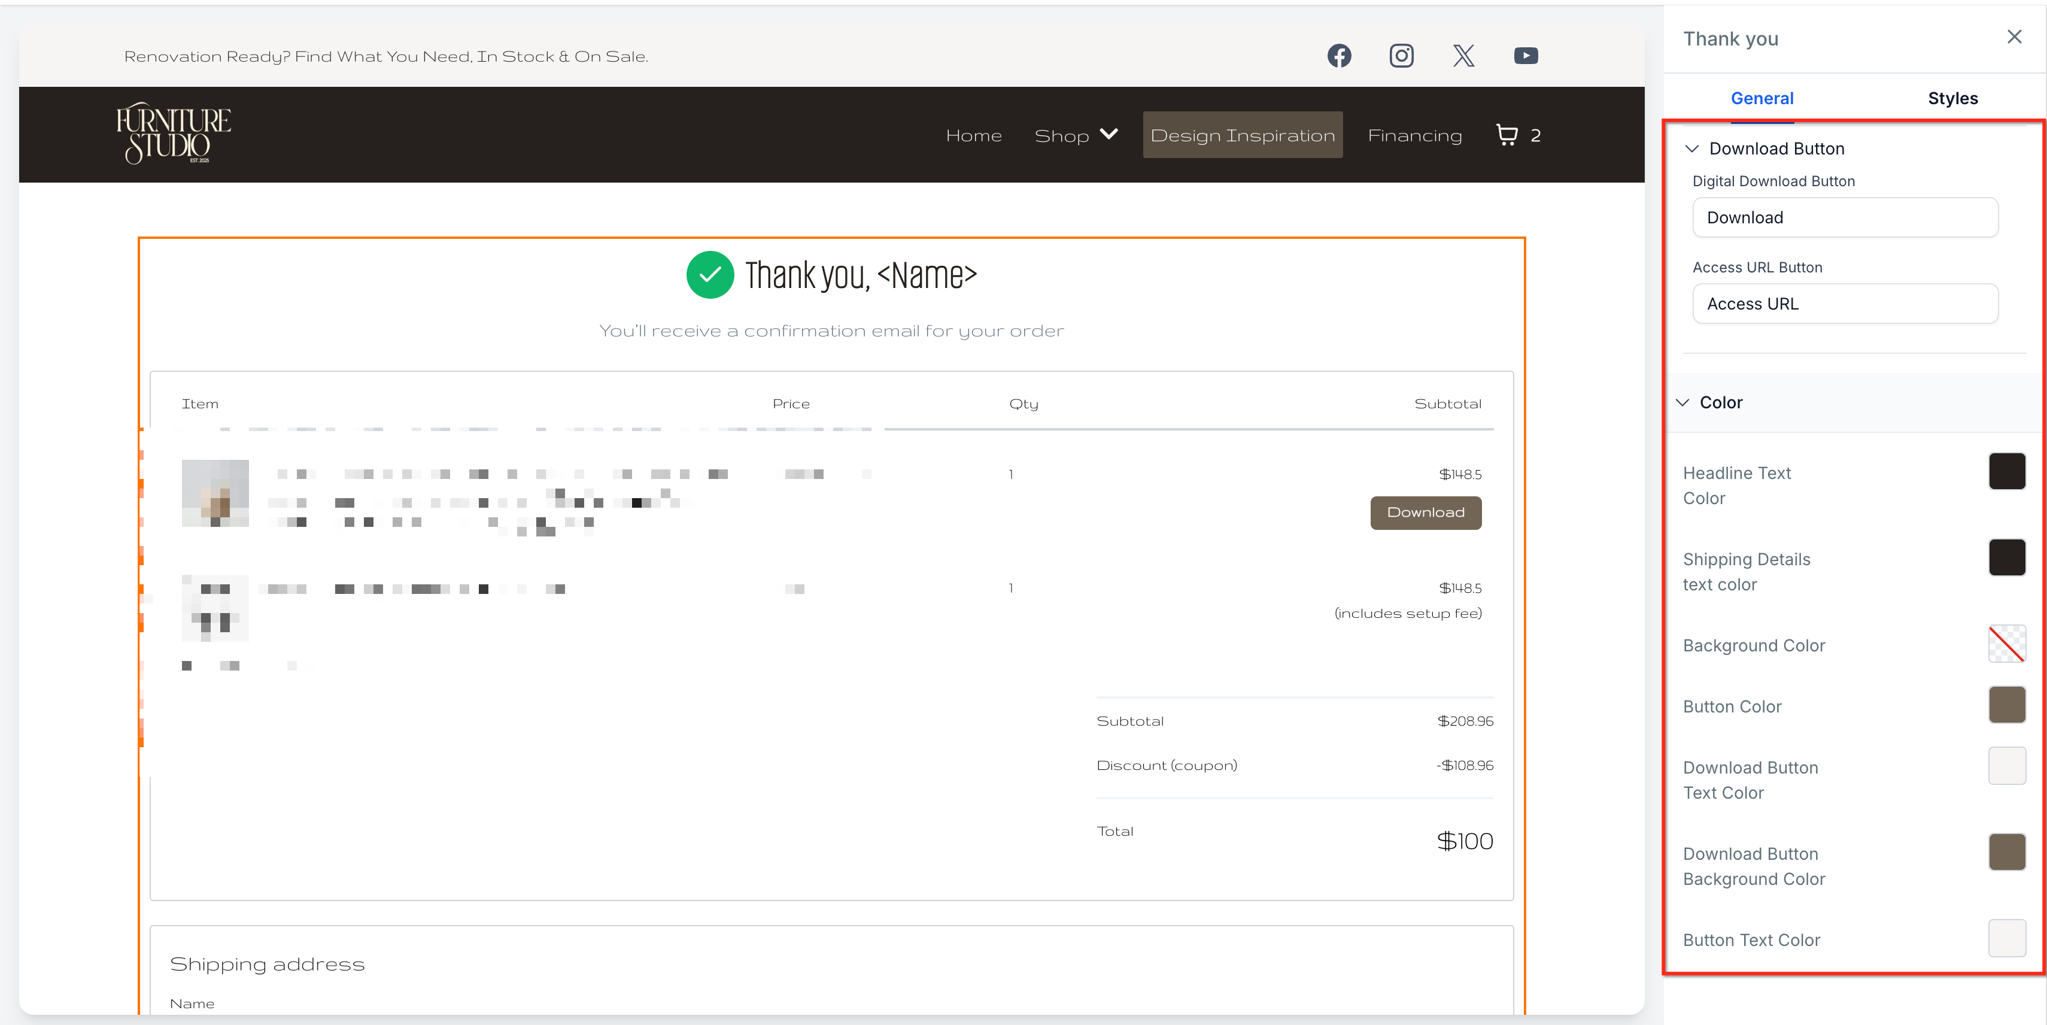Collapse the Color section
The image size is (2047, 1025).
pos(1682,402)
